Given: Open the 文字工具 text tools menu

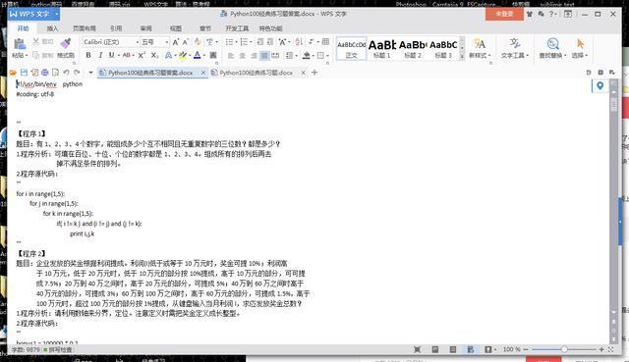Looking at the screenshot, I should point(515,48).
